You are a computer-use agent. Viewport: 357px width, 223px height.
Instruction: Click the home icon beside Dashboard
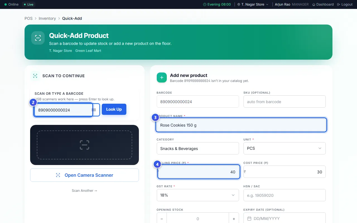[314, 4]
